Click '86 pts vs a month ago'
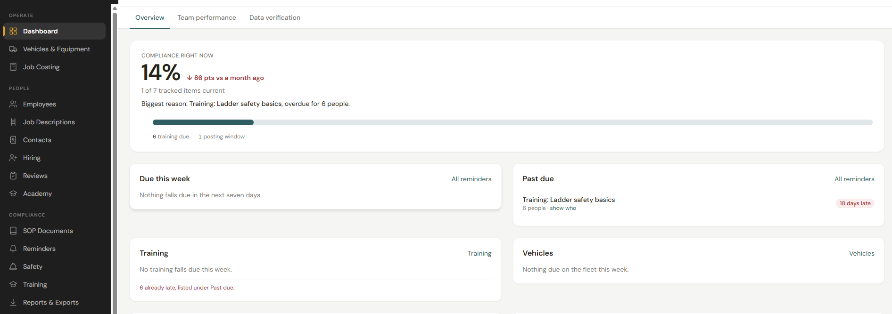 (x=225, y=78)
